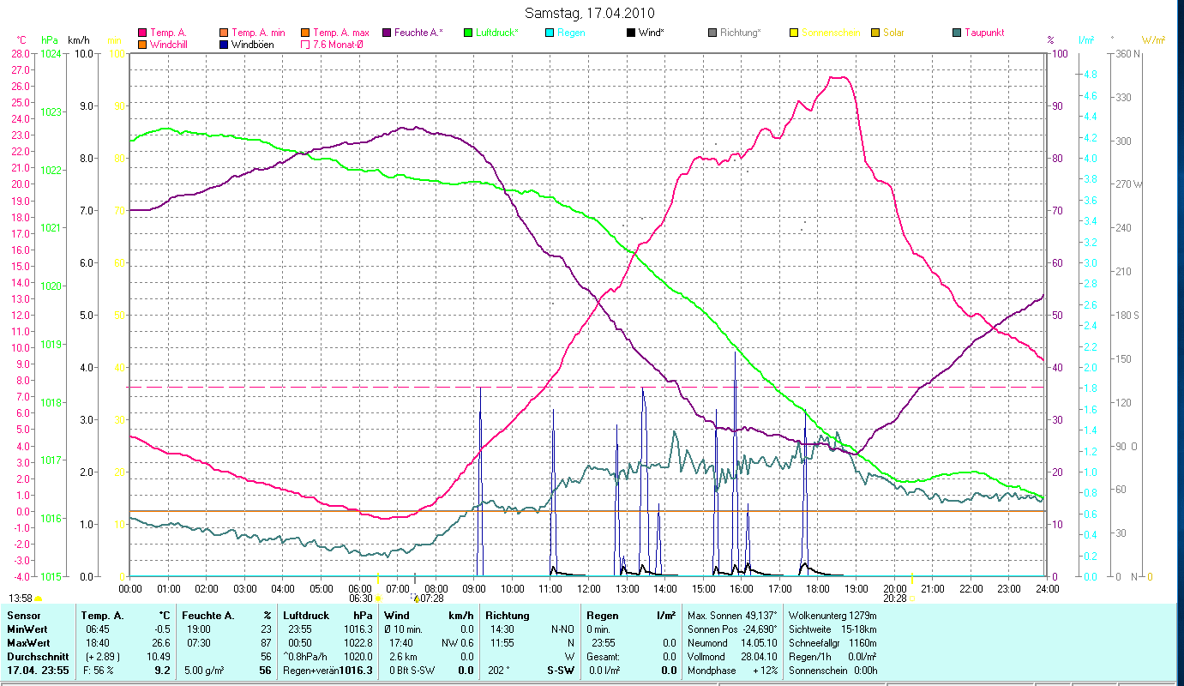Click the Temp. A. max legend label
This screenshot has width=1184, height=686.
[340, 33]
